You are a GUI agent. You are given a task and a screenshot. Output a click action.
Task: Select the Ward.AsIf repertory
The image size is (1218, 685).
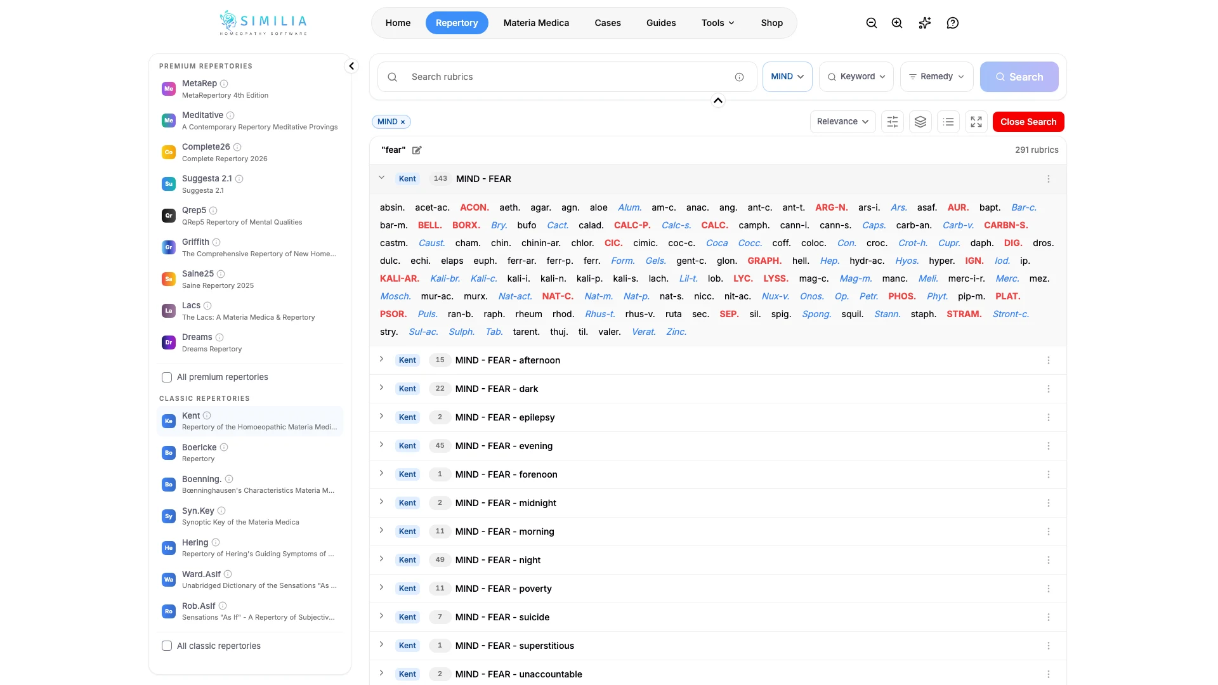coord(250,580)
